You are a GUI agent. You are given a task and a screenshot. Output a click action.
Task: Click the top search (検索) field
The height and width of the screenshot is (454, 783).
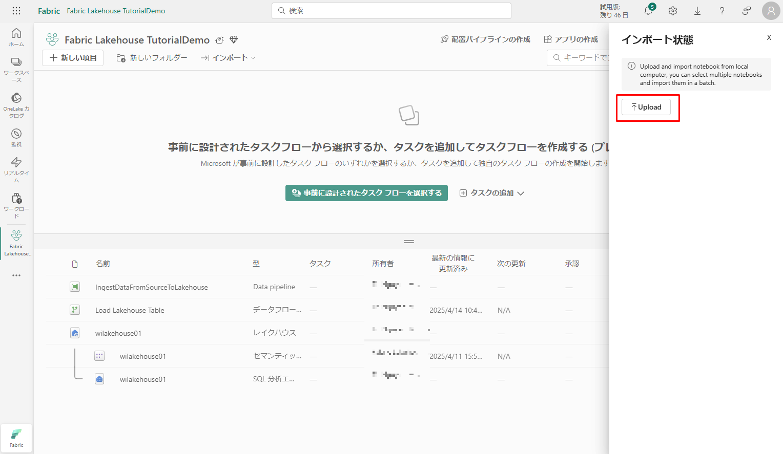(391, 11)
